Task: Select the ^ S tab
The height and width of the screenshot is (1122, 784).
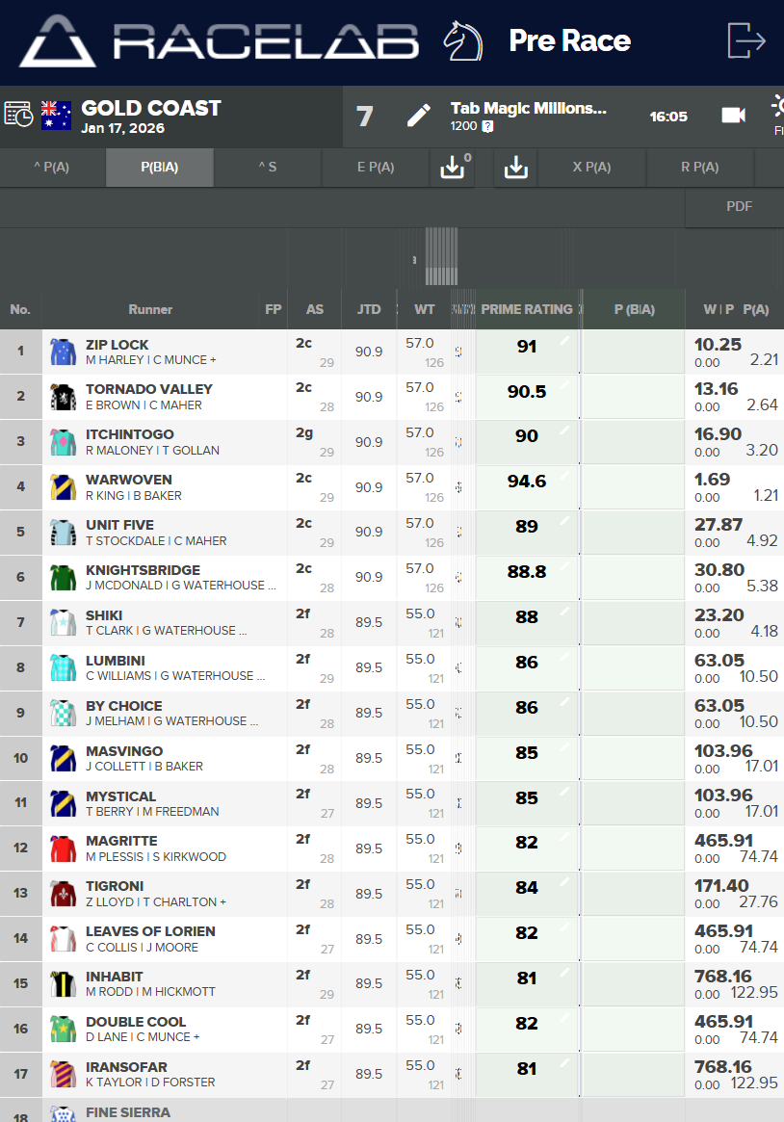Action: [267, 168]
